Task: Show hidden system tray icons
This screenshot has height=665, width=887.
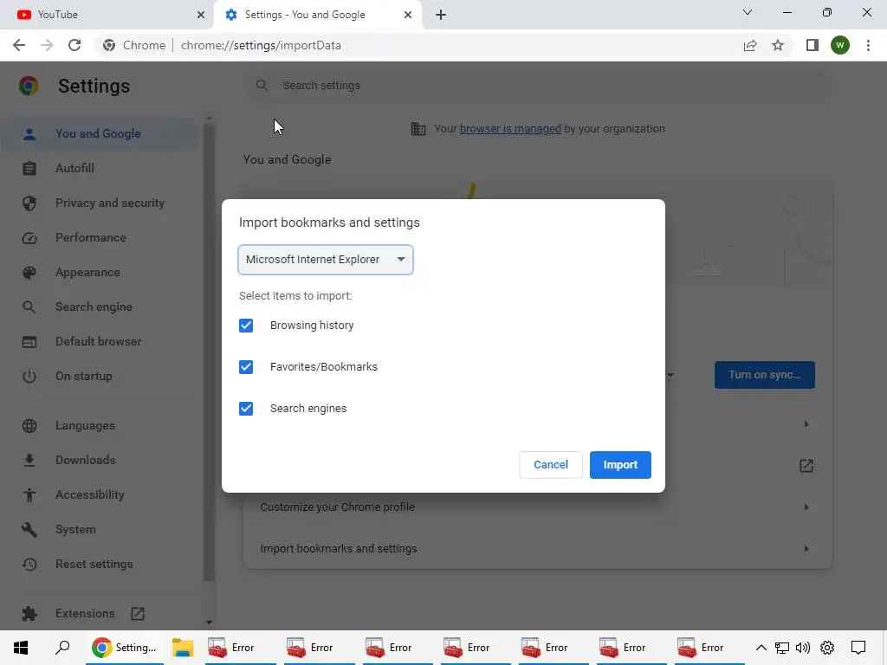Action: point(761,648)
